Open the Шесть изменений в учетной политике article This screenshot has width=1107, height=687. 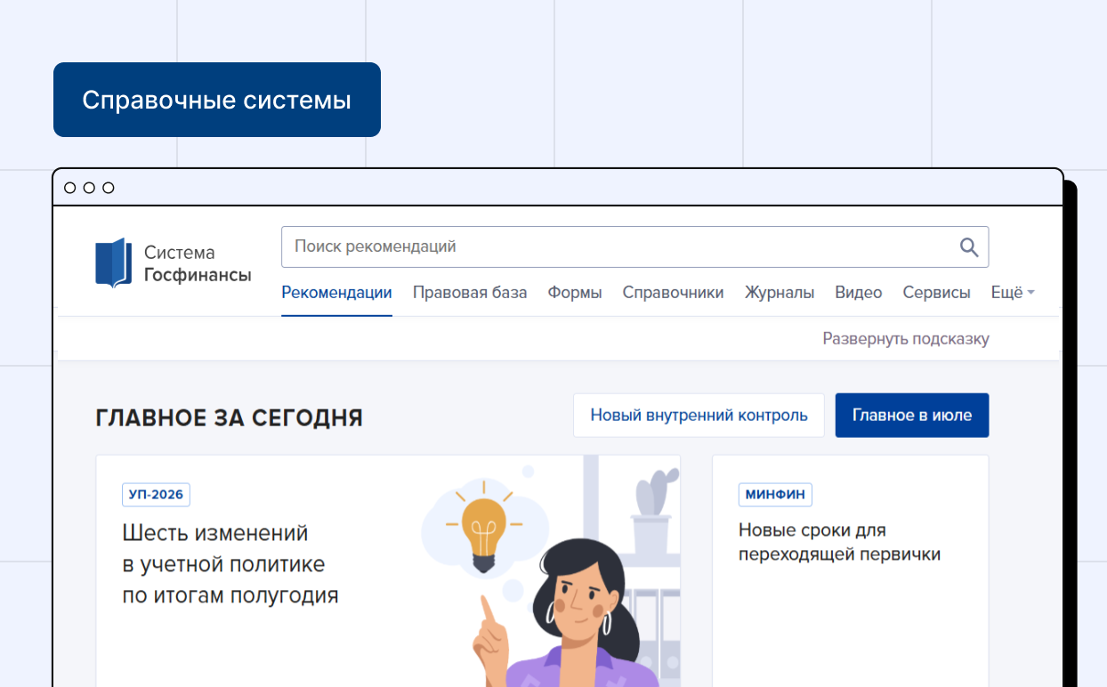230,565
